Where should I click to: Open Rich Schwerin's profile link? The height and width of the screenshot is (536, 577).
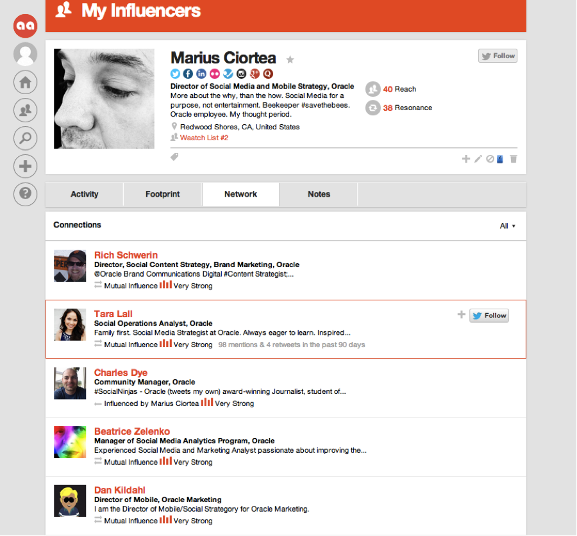pos(126,255)
